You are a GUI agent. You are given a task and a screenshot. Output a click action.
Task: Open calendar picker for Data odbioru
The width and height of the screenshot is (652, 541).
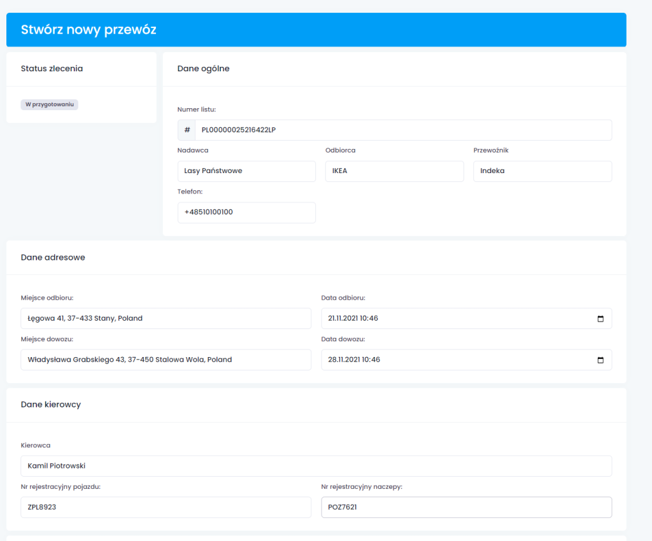pos(600,319)
